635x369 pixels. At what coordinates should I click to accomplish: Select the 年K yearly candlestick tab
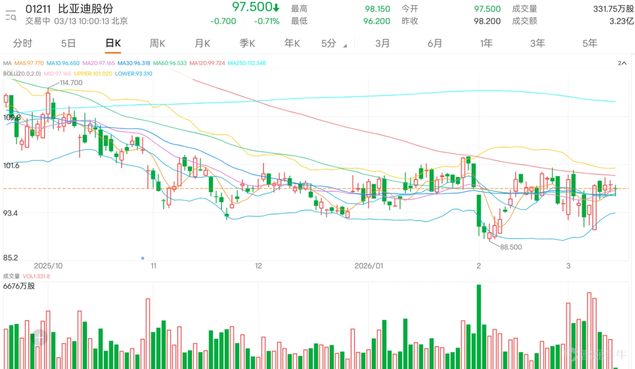[x=292, y=43]
